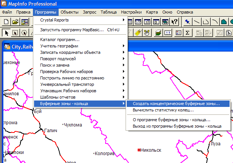Click the New Graph window icon

click(147, 22)
